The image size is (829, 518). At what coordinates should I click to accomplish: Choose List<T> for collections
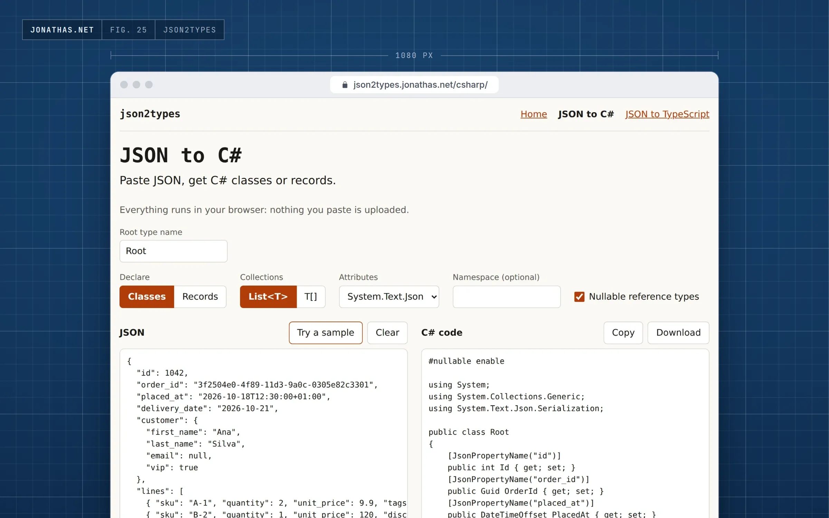(x=268, y=297)
